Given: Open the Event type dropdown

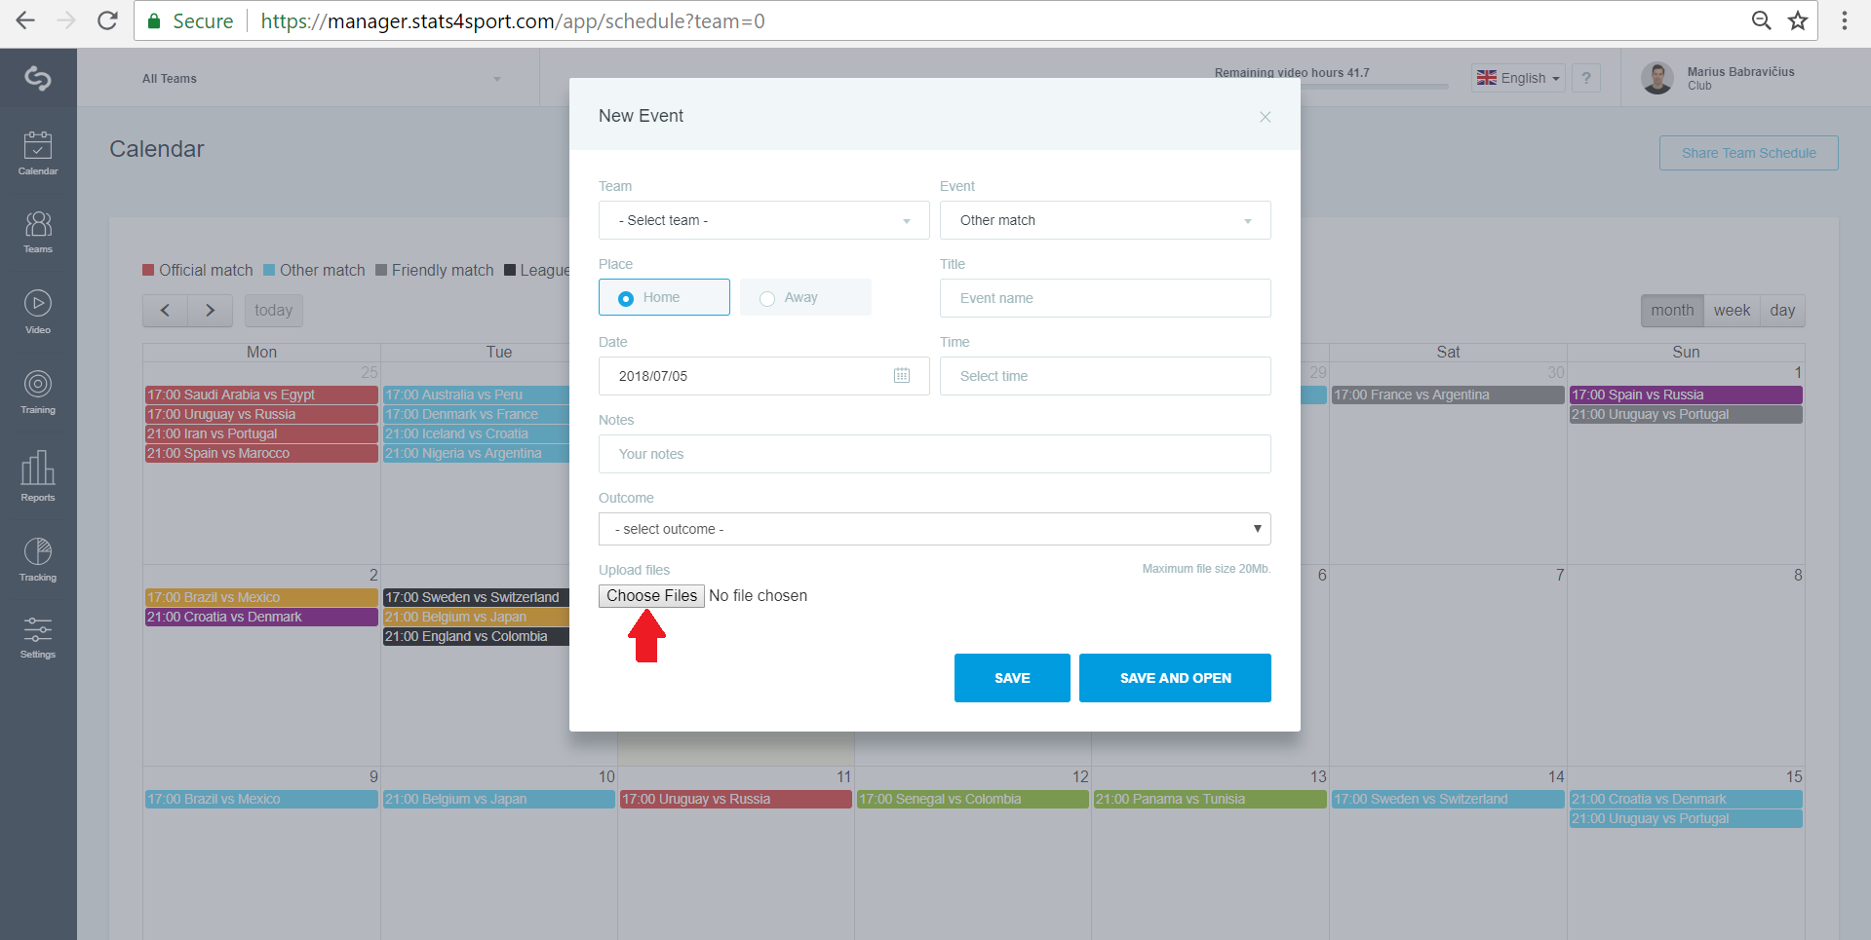Looking at the screenshot, I should tap(1105, 220).
